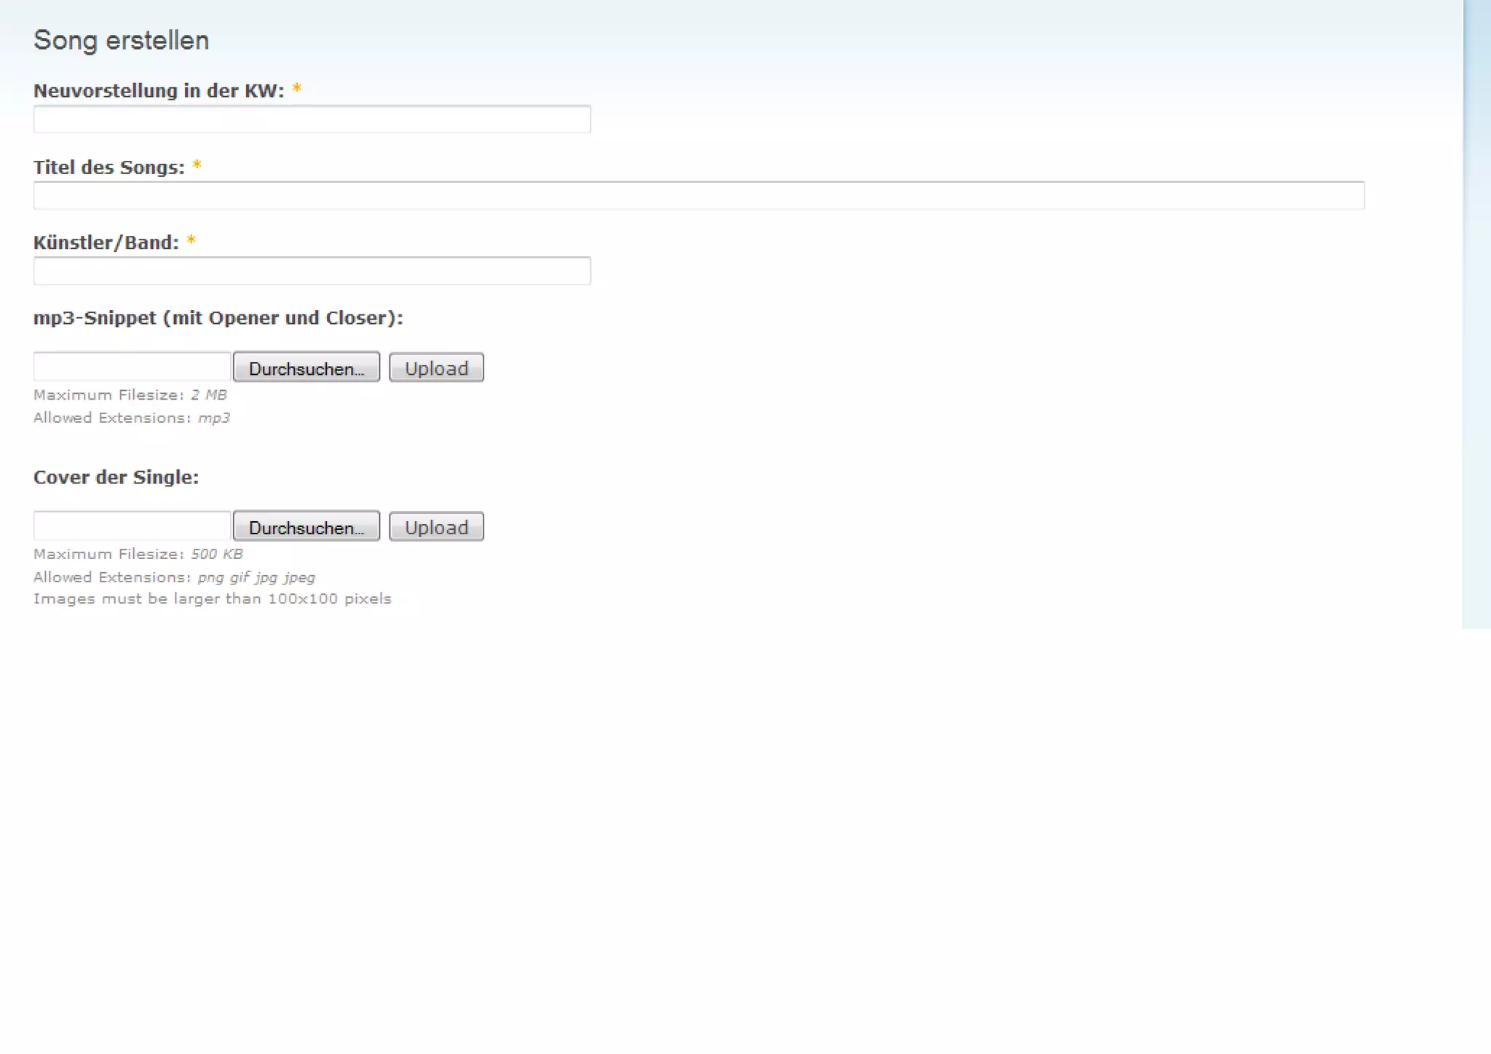This screenshot has height=1054, width=1491.
Task: Click the Neuvorstellung in der KW text field
Action: click(x=312, y=119)
